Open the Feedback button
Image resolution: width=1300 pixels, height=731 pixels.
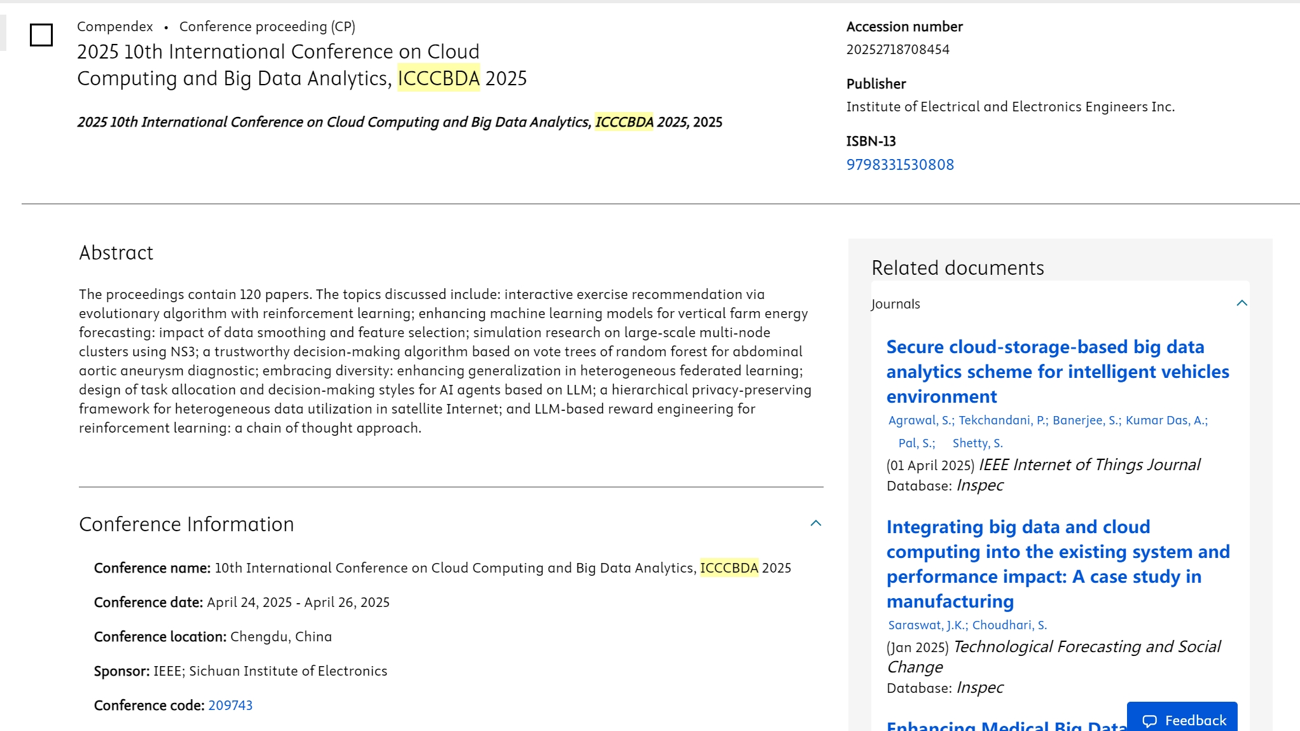click(x=1182, y=719)
